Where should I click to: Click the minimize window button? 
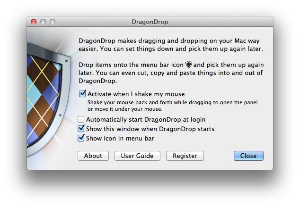43,22
